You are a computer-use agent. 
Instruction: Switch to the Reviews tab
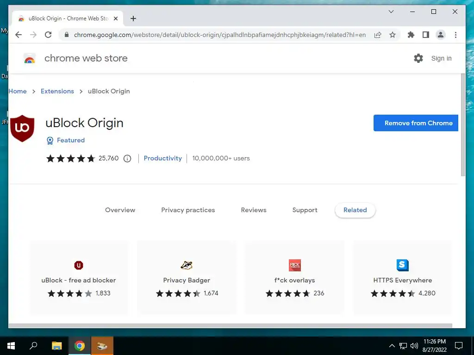click(254, 210)
